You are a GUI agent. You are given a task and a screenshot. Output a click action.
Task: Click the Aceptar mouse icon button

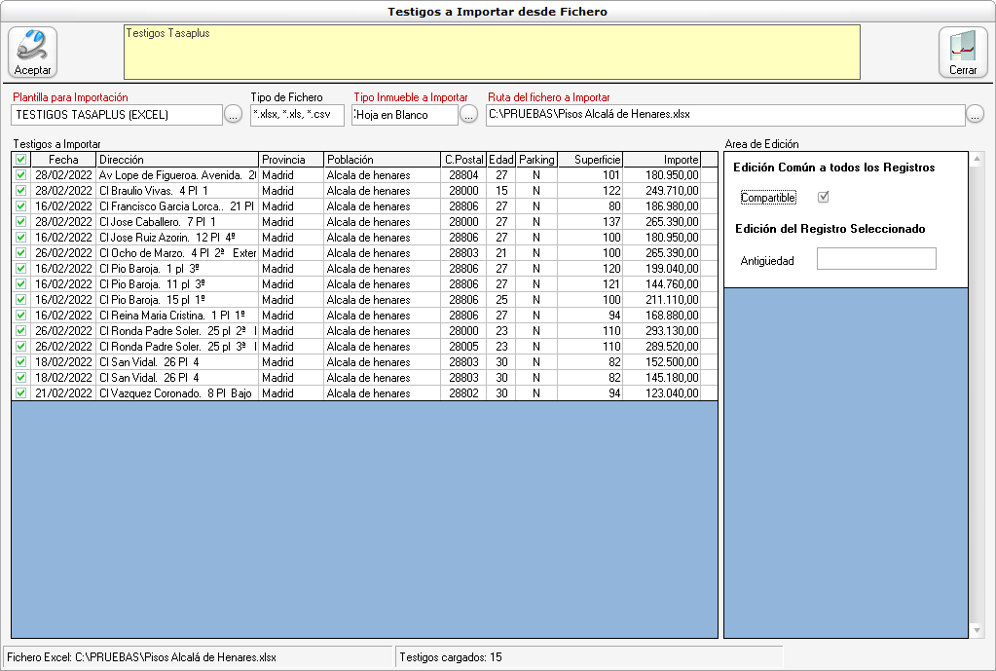coord(33,52)
